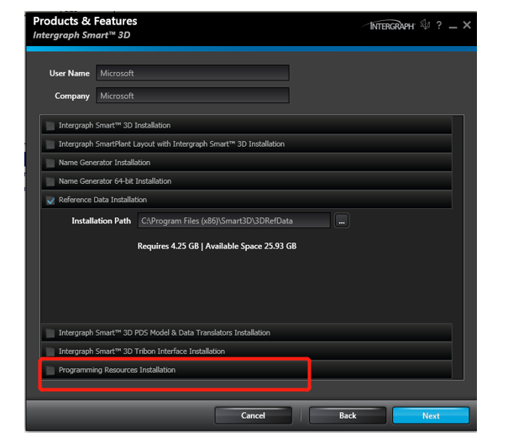Image resolution: width=508 pixels, height=443 pixels.
Task: Tick Programming Resources Installation checkbox
Action: coord(50,370)
